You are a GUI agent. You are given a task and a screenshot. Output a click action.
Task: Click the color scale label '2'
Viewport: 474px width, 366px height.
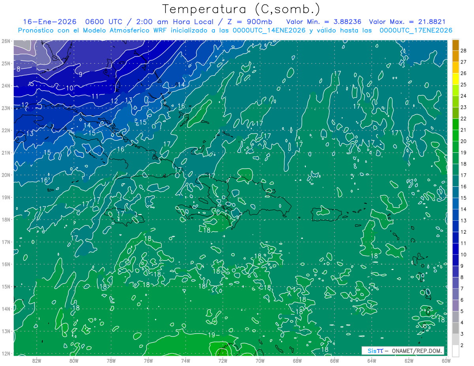[462, 345]
